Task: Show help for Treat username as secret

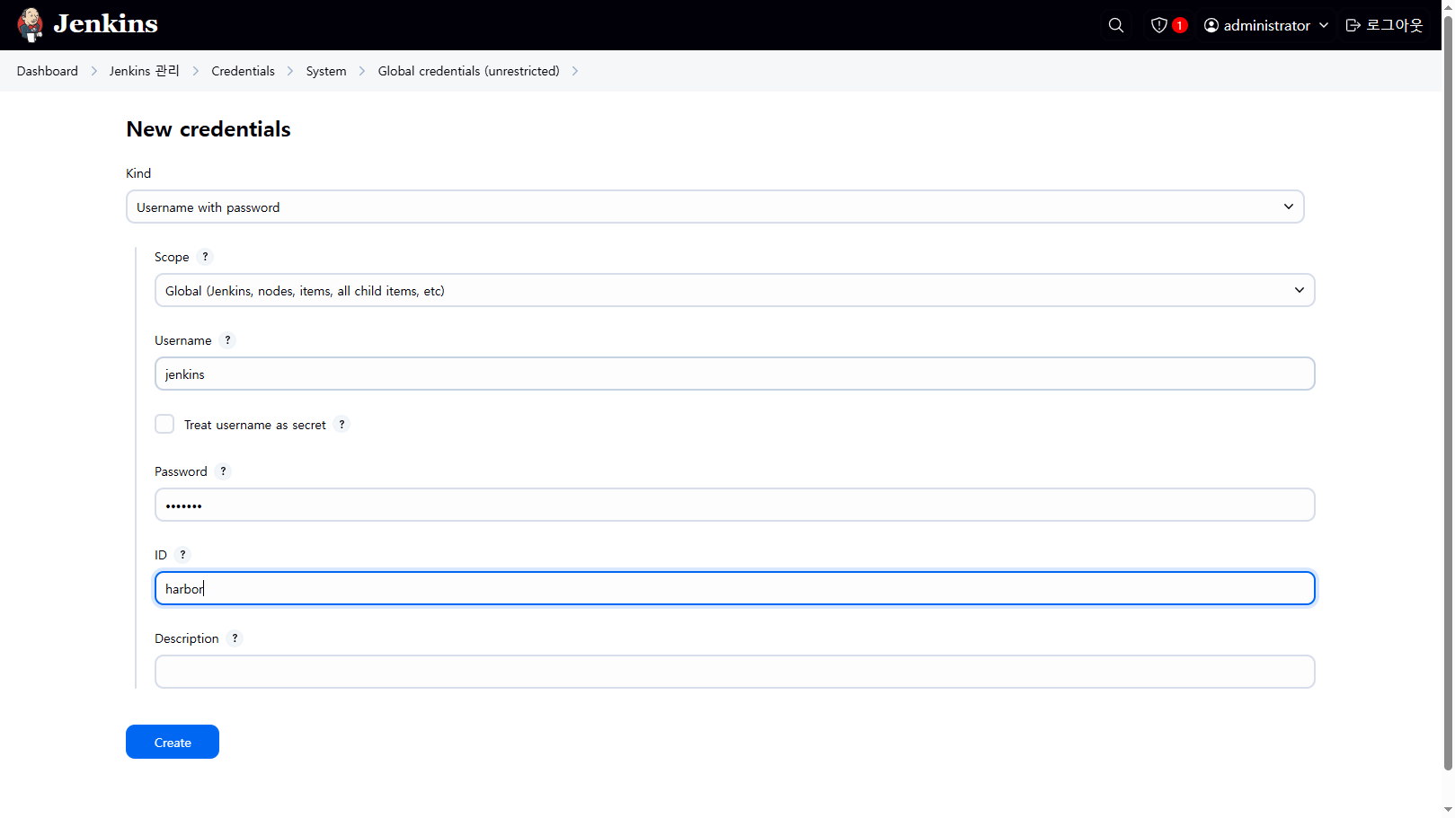Action: click(x=342, y=425)
